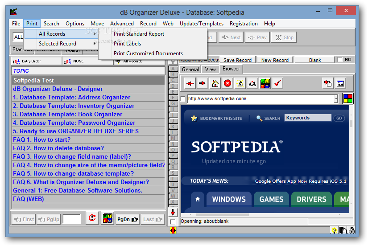
Task: Click the document page icon in browser toolbar
Action: 240,83
